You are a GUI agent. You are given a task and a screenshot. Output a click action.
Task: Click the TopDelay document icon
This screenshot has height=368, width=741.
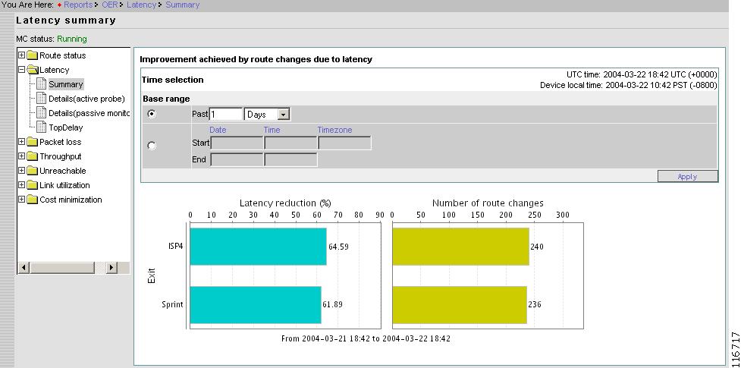point(42,127)
